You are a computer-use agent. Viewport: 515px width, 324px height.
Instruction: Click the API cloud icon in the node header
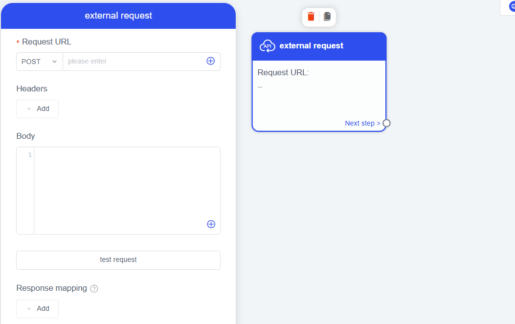pyautogui.click(x=267, y=46)
